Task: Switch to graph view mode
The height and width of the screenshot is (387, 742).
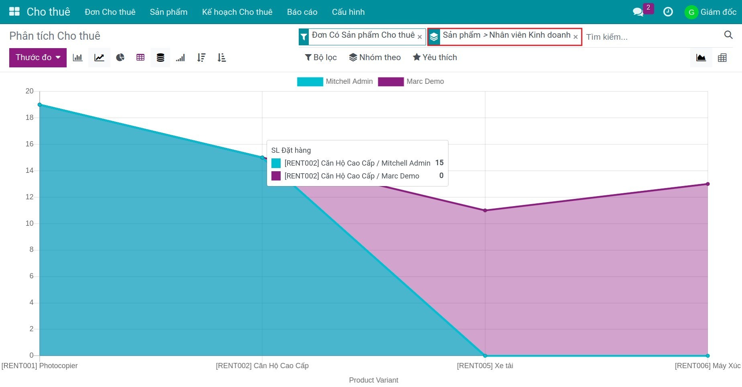Action: coord(701,58)
